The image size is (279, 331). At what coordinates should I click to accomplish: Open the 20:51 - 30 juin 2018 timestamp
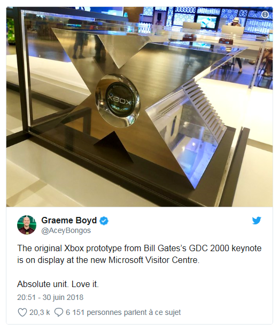[x=50, y=297]
